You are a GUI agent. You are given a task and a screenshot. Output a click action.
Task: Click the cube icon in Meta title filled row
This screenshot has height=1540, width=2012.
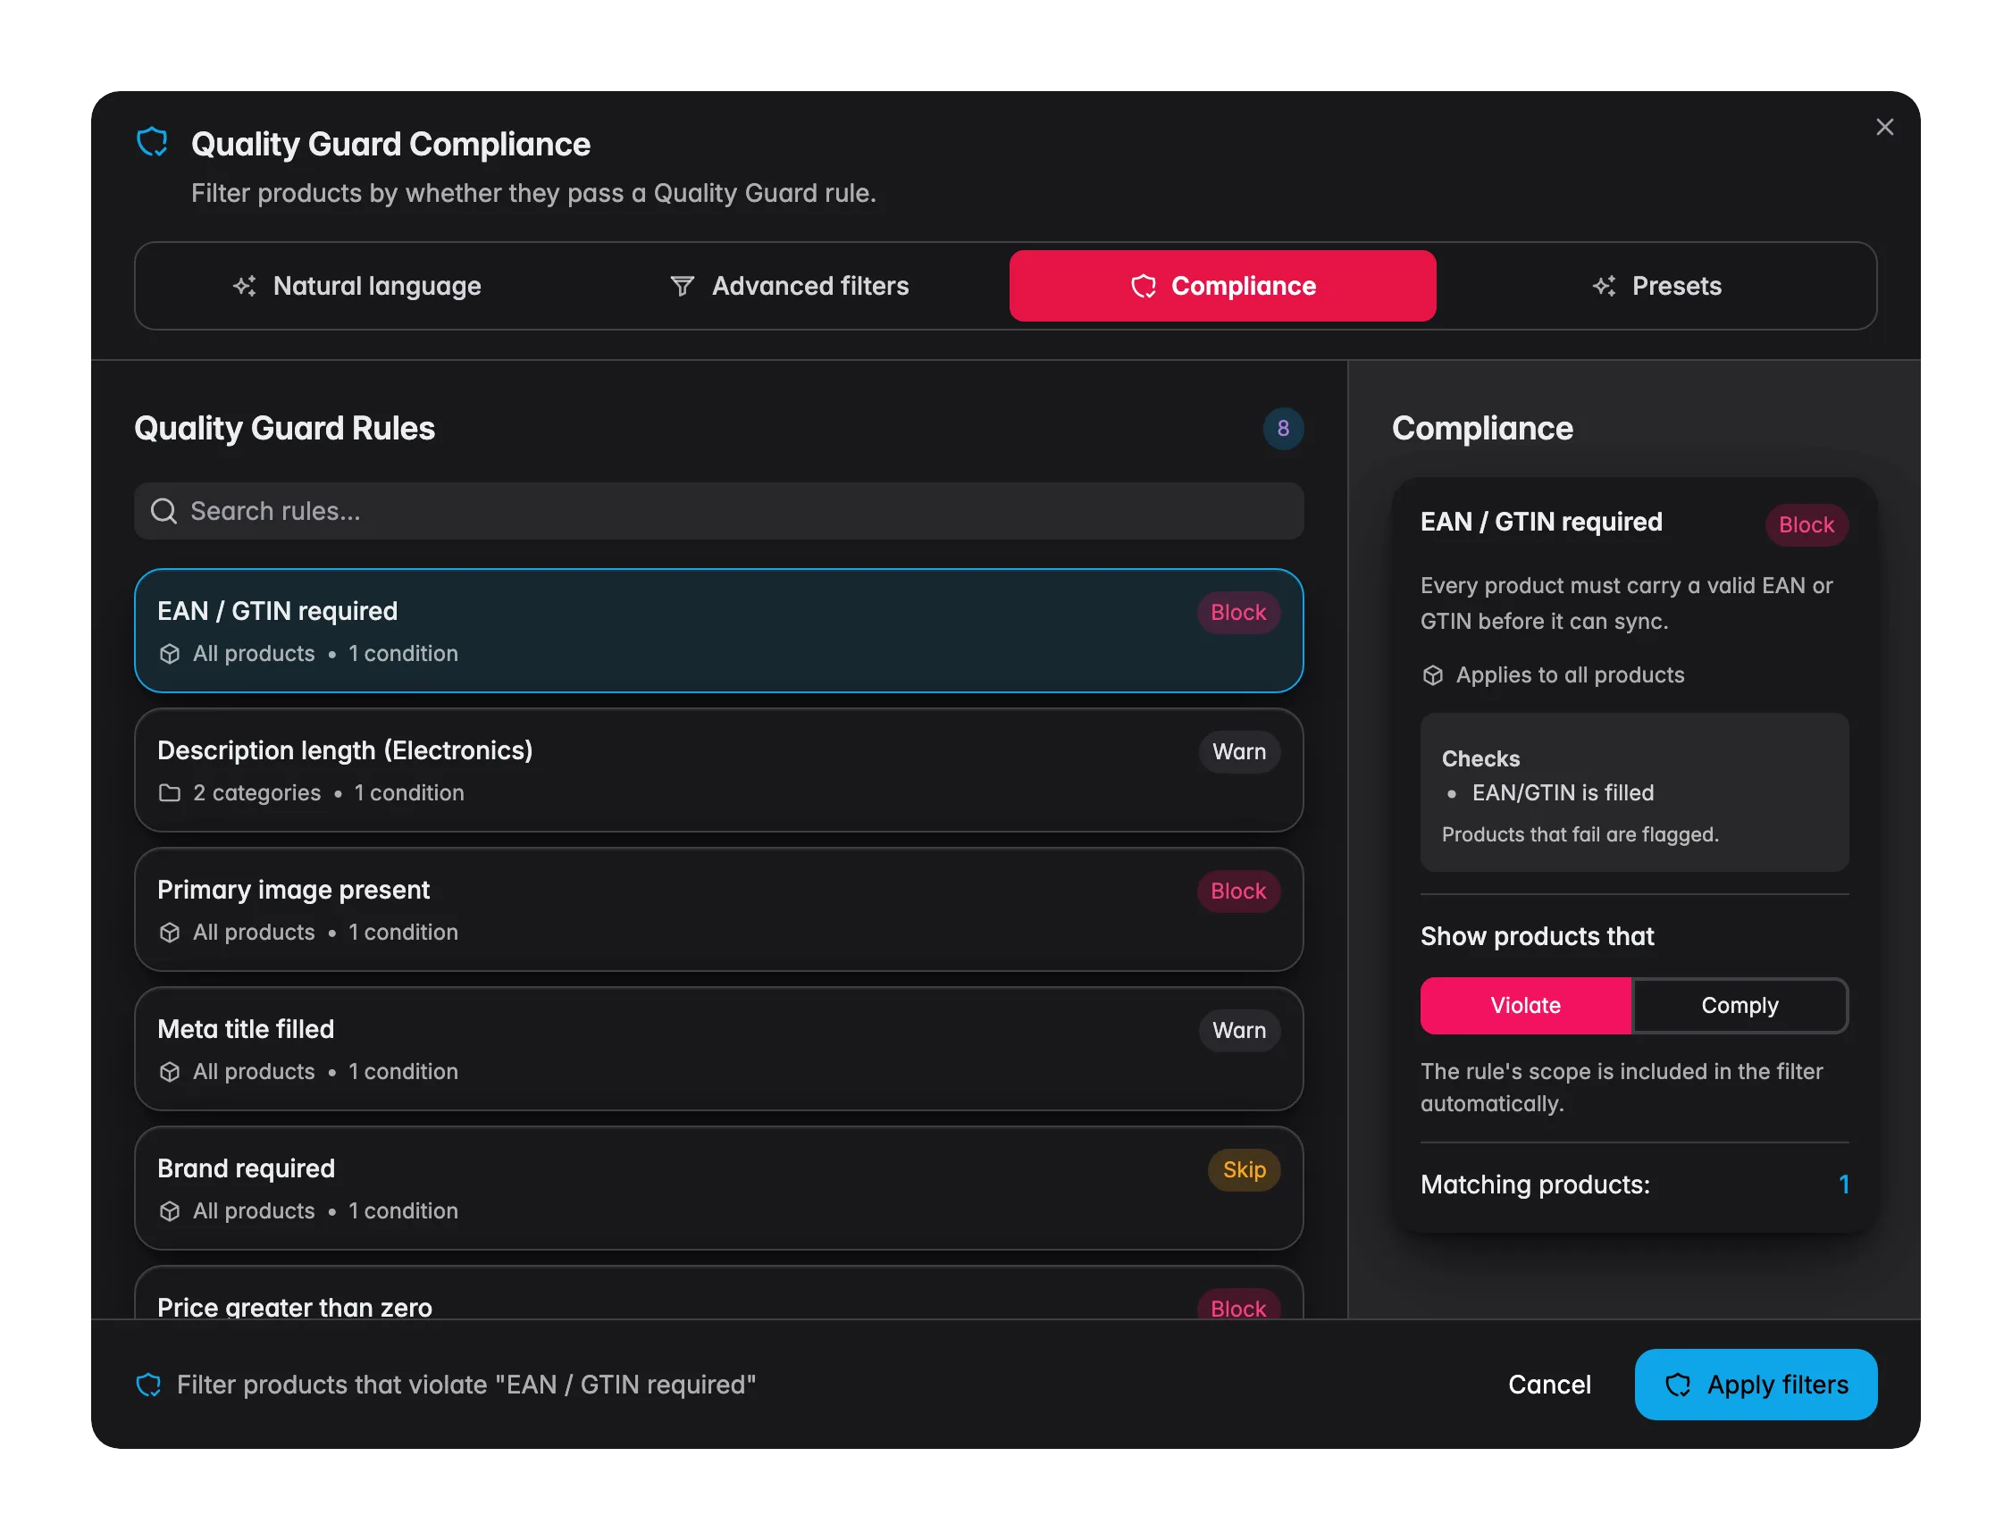(170, 1072)
